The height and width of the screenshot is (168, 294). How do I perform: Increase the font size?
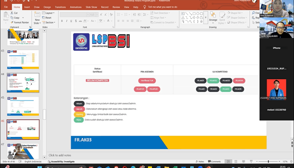[101, 14]
